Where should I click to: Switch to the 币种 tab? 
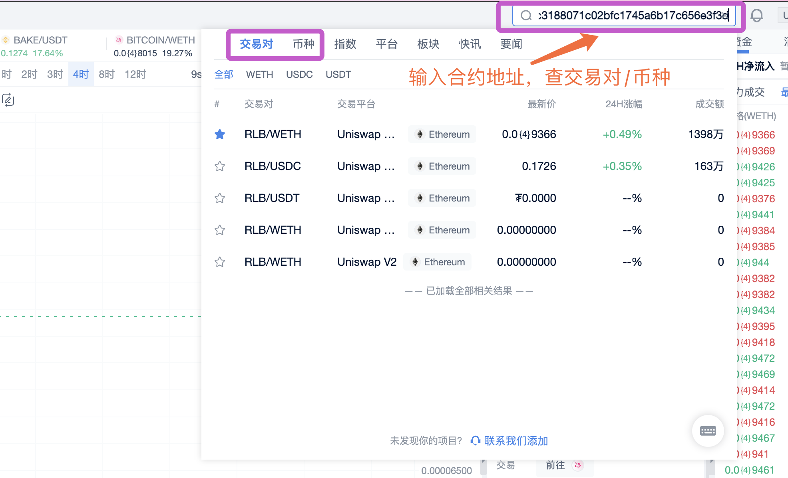pos(304,44)
